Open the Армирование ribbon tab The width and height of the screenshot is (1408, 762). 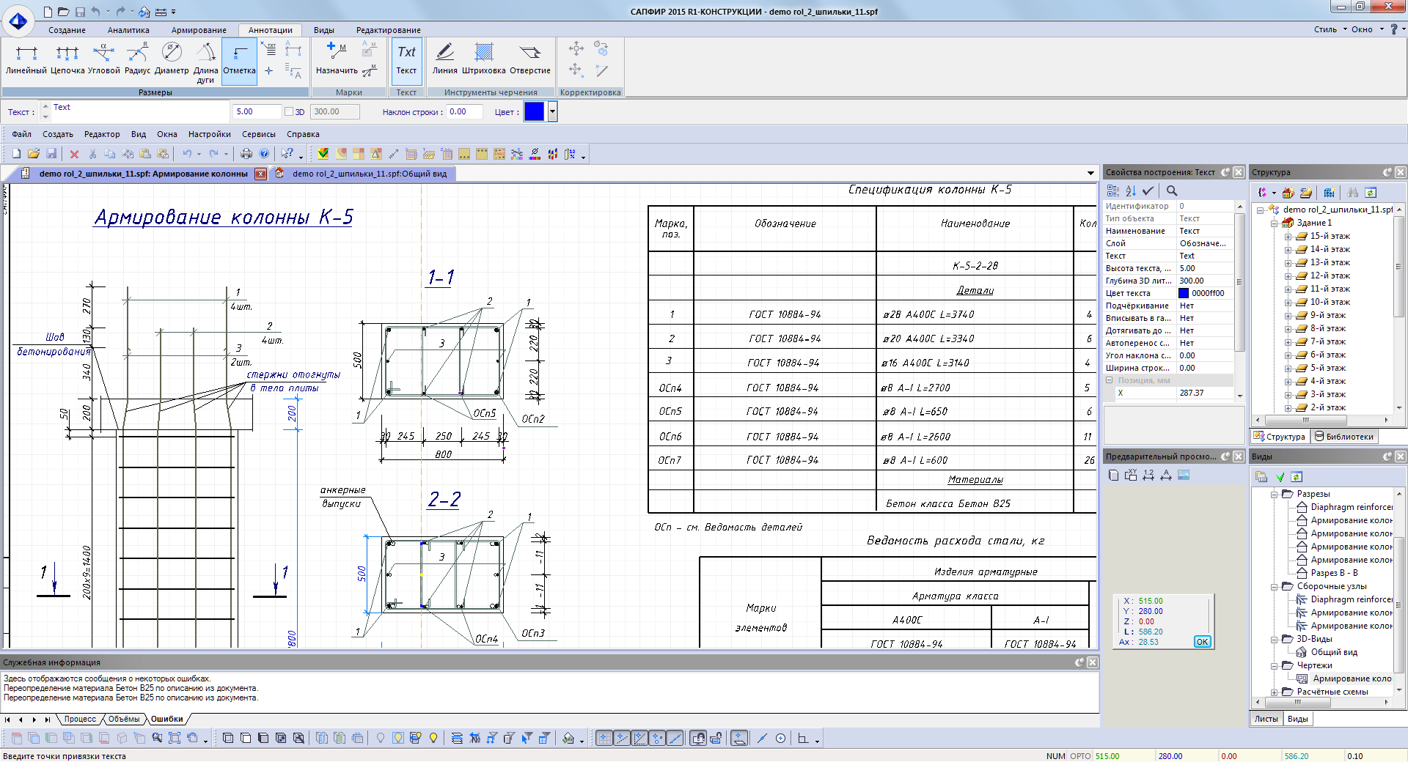click(199, 30)
